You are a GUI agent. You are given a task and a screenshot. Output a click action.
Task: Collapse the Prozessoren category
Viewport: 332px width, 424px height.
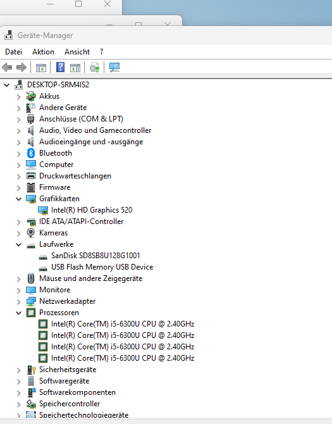[18, 313]
